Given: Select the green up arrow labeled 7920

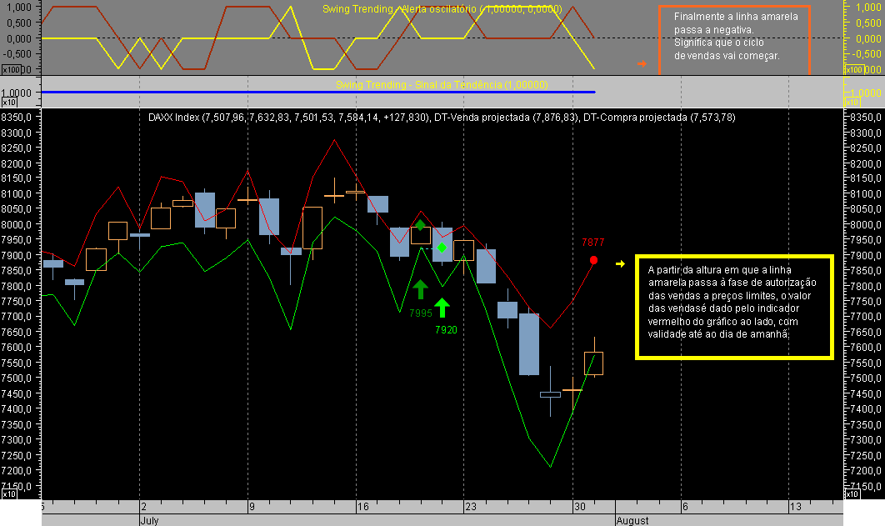Looking at the screenshot, I should [x=442, y=307].
